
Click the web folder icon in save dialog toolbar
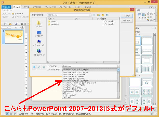tap(98, 15)
